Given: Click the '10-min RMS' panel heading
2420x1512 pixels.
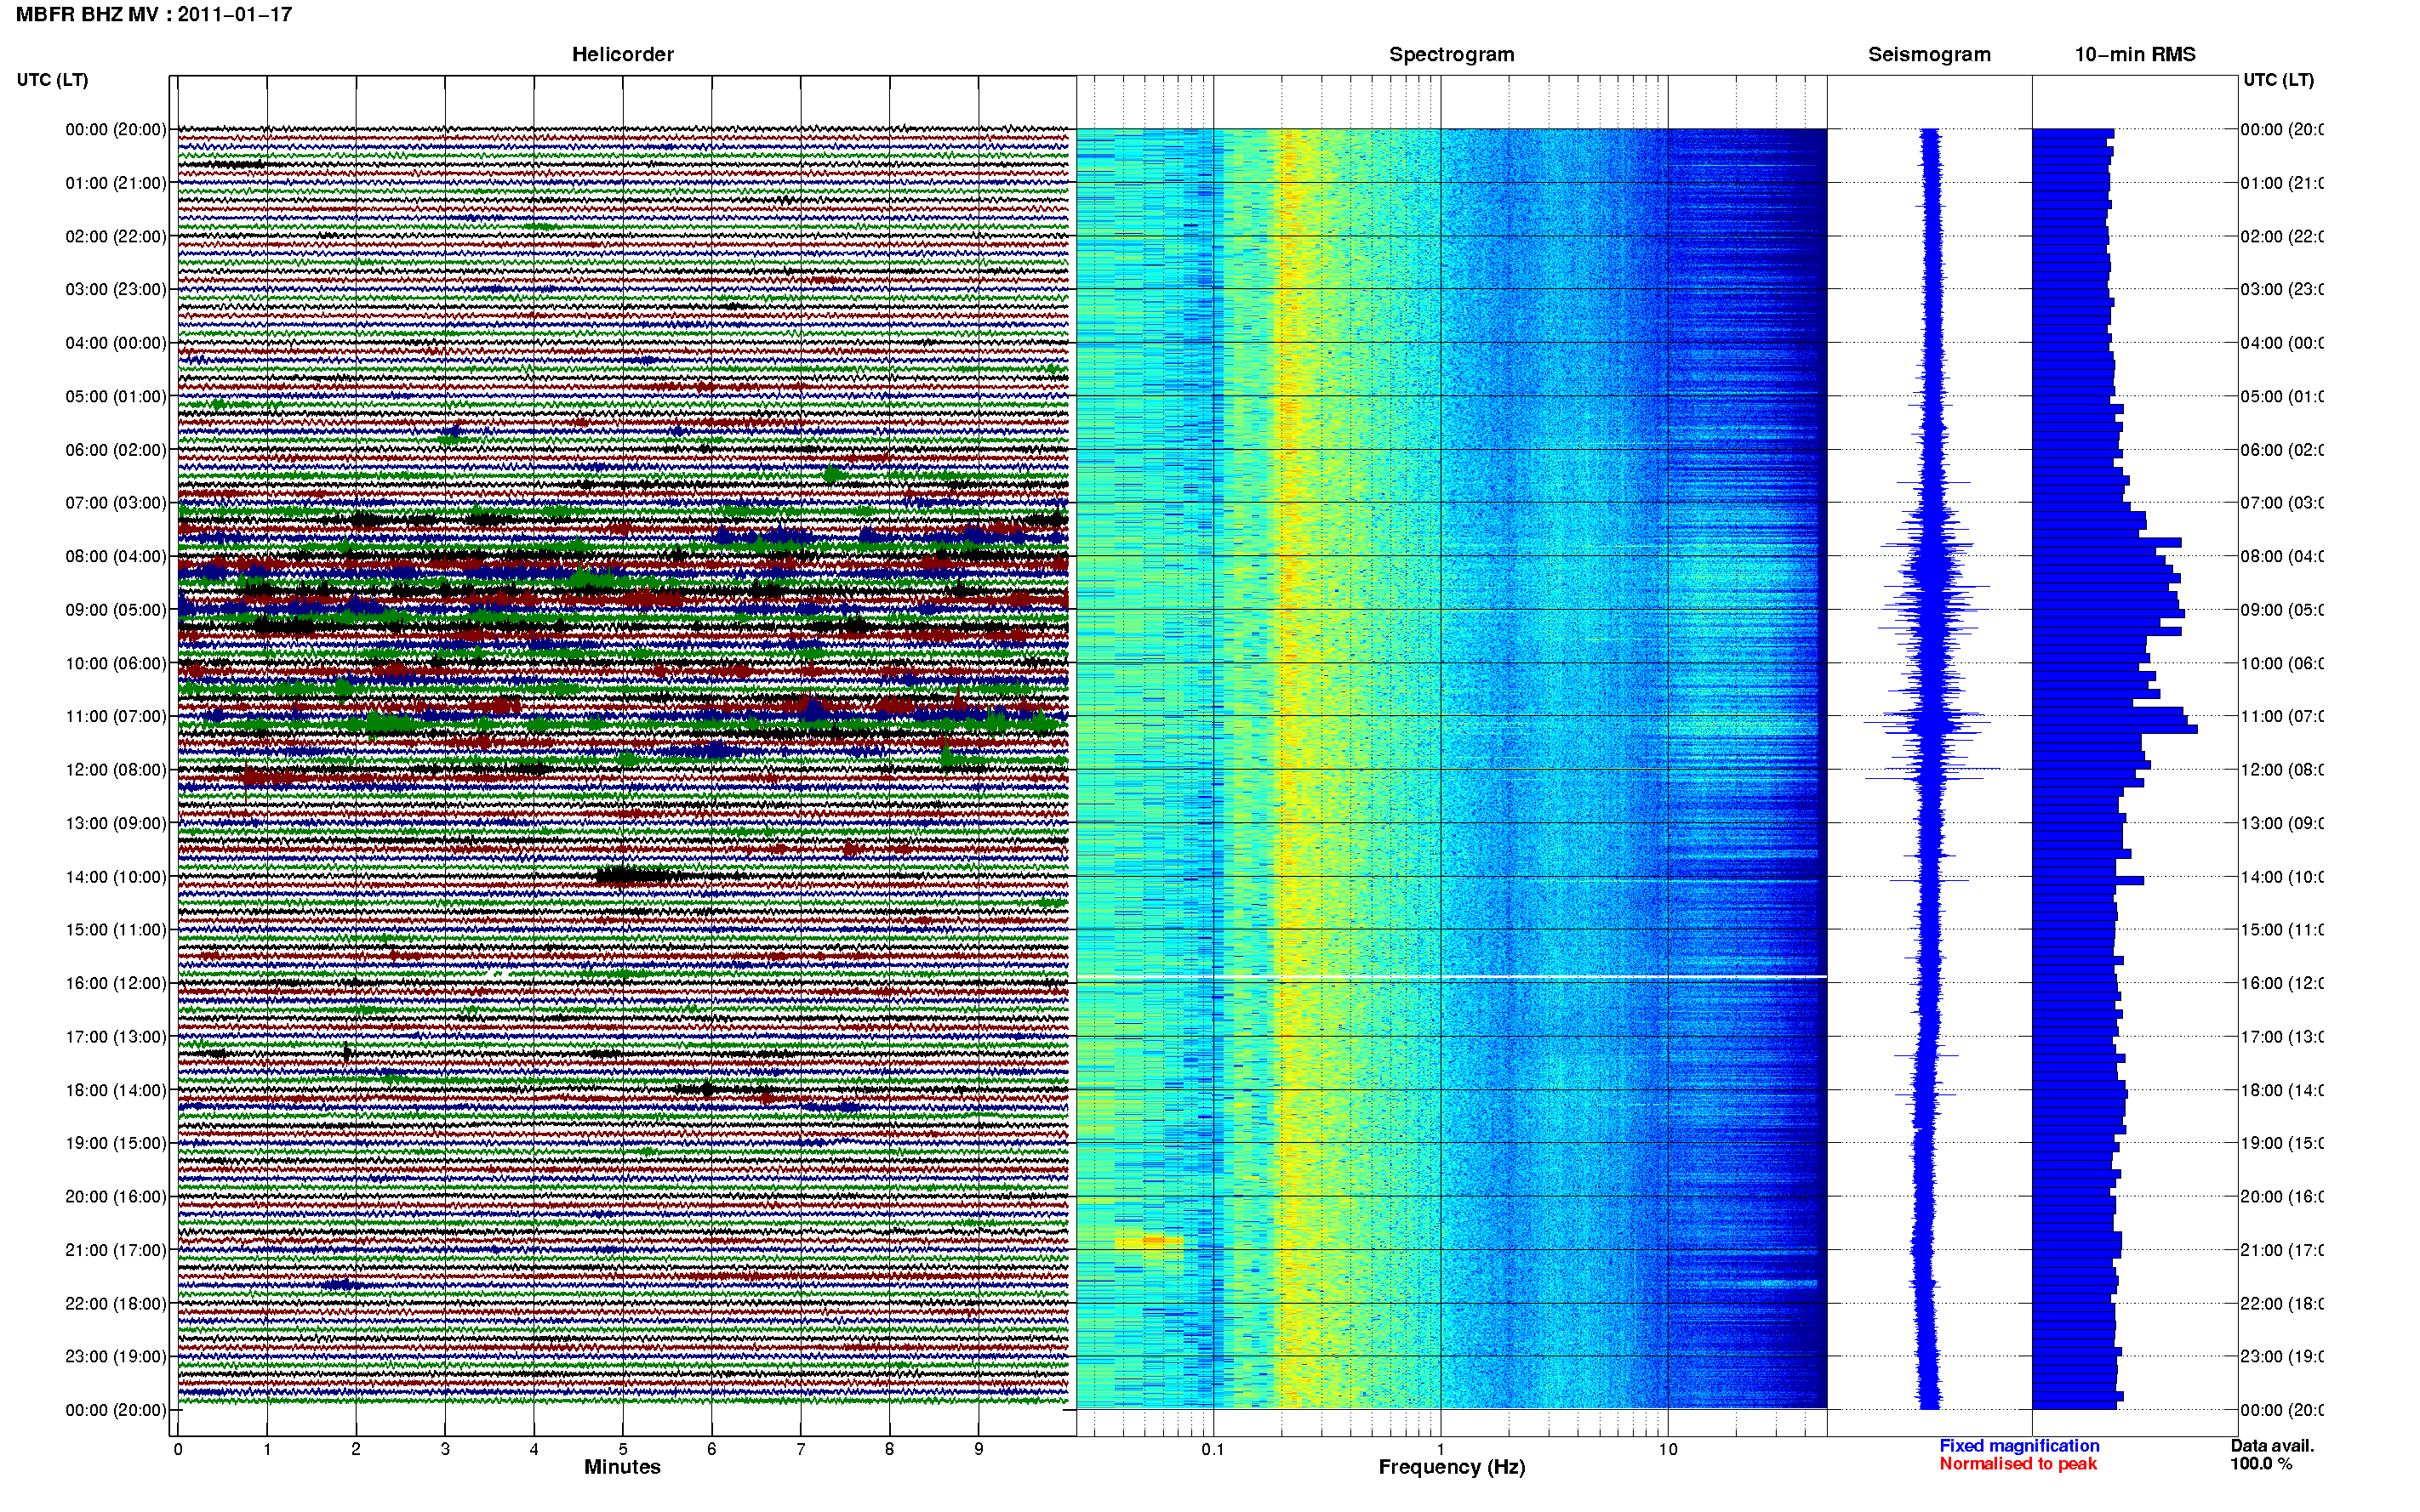Looking at the screenshot, I should tap(2135, 54).
